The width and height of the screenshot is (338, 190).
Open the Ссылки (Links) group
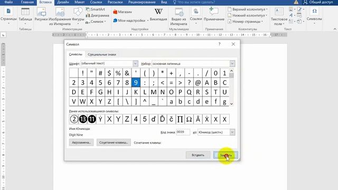click(x=196, y=15)
